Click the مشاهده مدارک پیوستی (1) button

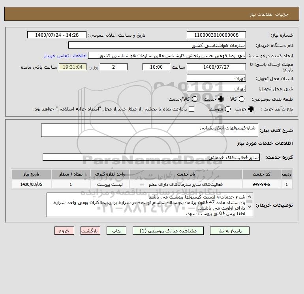click(x=168, y=231)
